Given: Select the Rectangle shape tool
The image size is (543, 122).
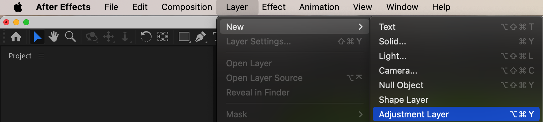Looking at the screenshot, I should [x=184, y=37].
